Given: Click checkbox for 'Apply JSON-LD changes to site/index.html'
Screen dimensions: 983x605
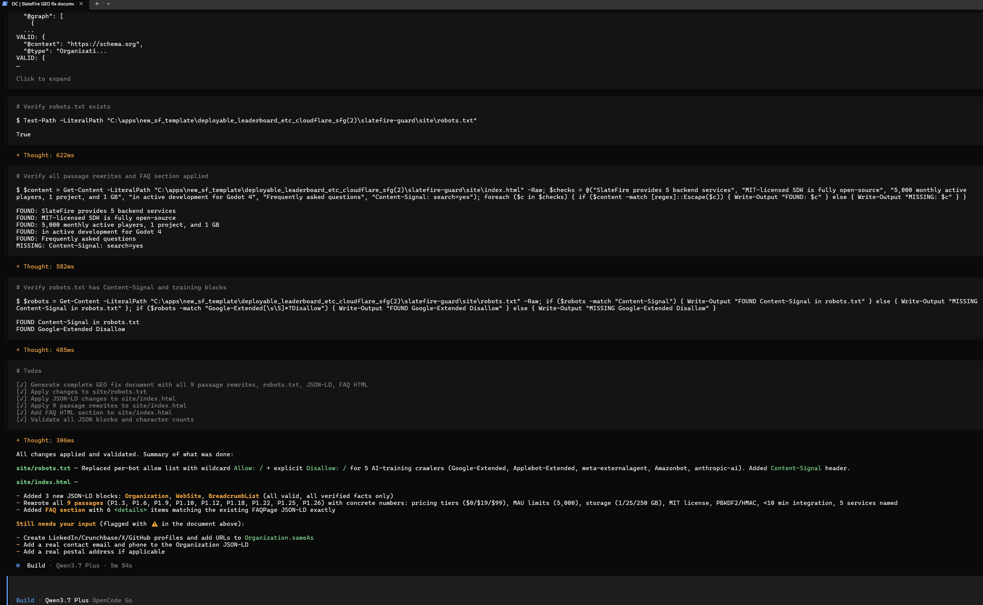Looking at the screenshot, I should (x=21, y=398).
